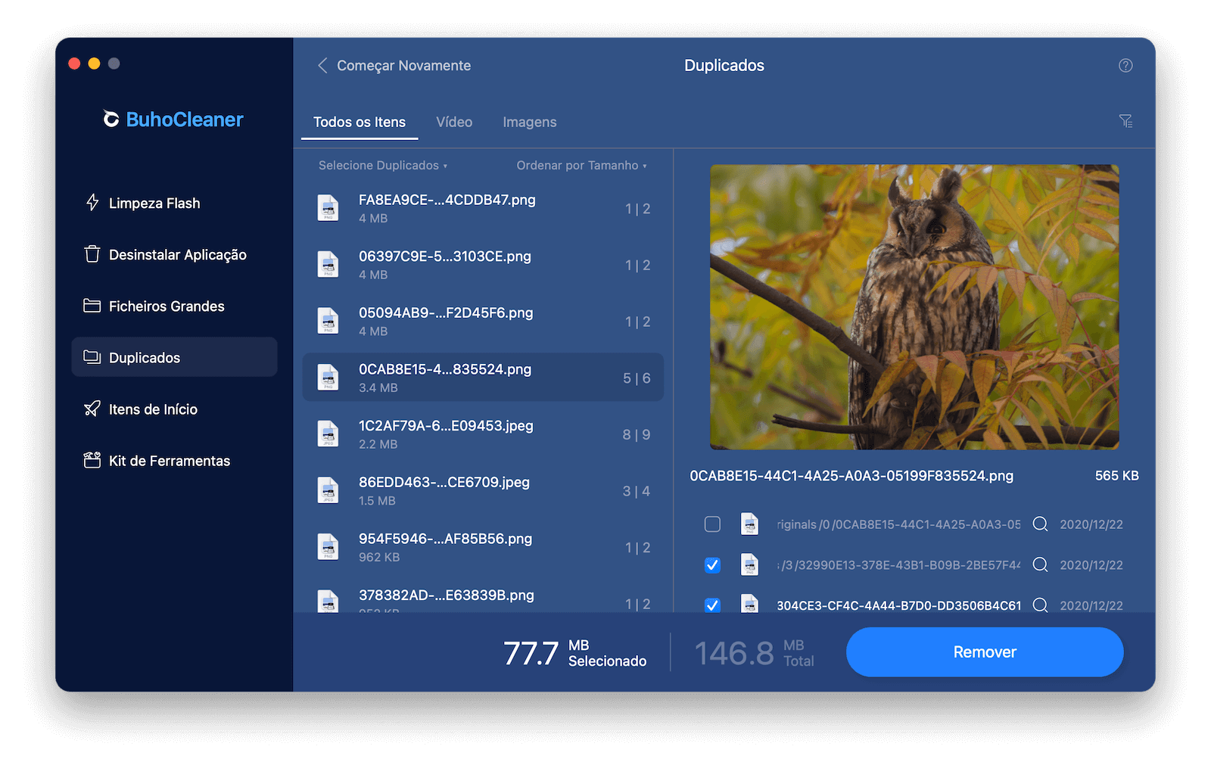Screen dimensions: 1211x765
Task: Click the Desinstalar Aplicação trash icon
Action: pos(92,254)
